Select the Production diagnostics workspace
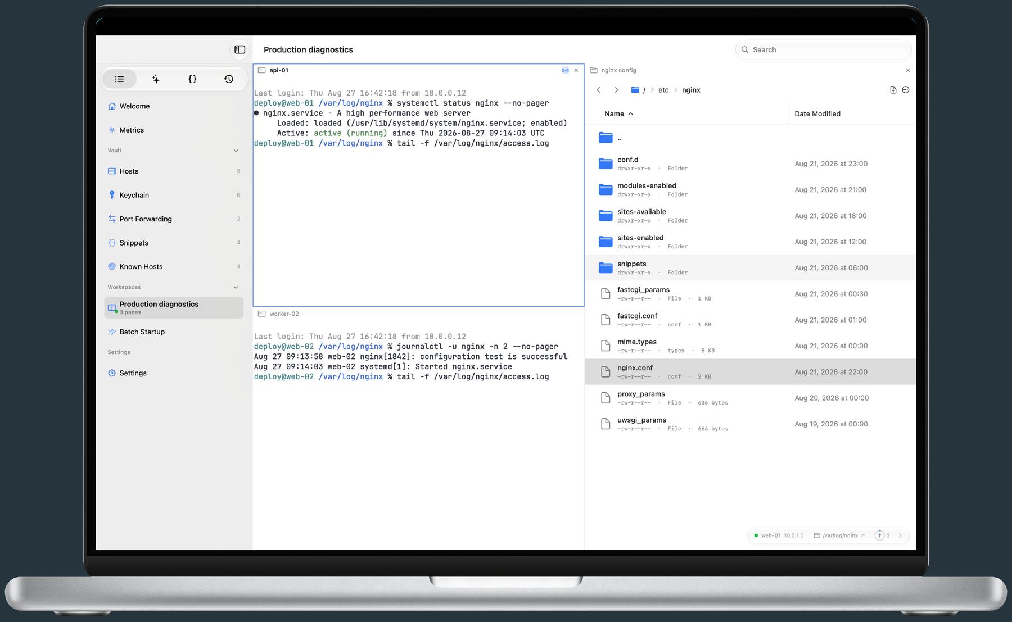 click(174, 307)
